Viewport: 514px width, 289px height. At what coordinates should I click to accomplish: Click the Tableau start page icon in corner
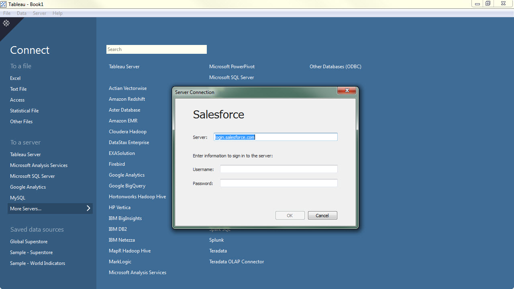tap(6, 23)
